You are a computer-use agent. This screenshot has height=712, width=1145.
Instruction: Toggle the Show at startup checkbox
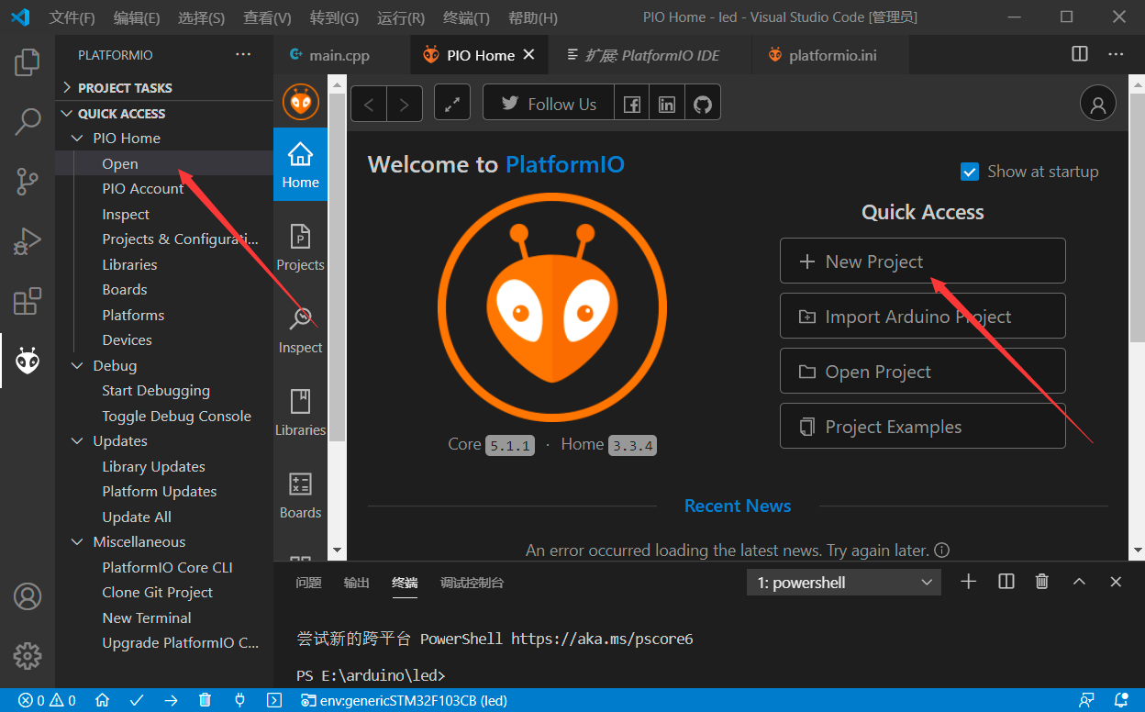970,171
